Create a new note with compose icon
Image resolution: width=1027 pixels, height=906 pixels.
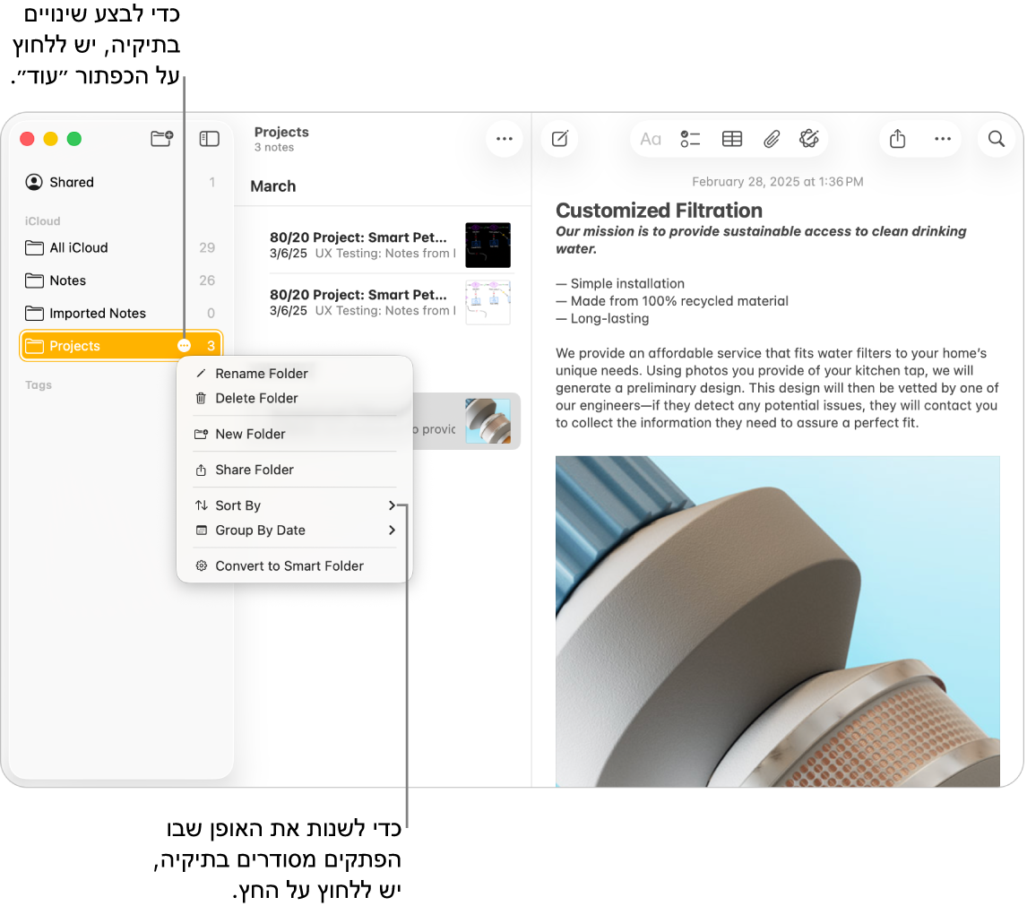[x=560, y=139]
